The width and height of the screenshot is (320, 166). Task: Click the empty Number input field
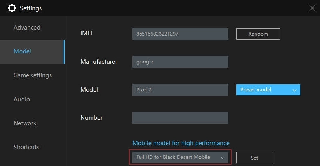[x=180, y=118]
